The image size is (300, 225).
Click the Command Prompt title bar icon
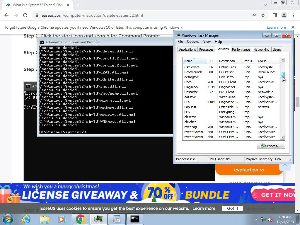(x=42, y=42)
